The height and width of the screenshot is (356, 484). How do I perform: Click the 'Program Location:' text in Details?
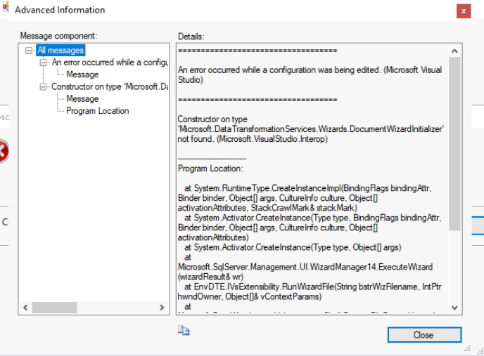coord(210,169)
